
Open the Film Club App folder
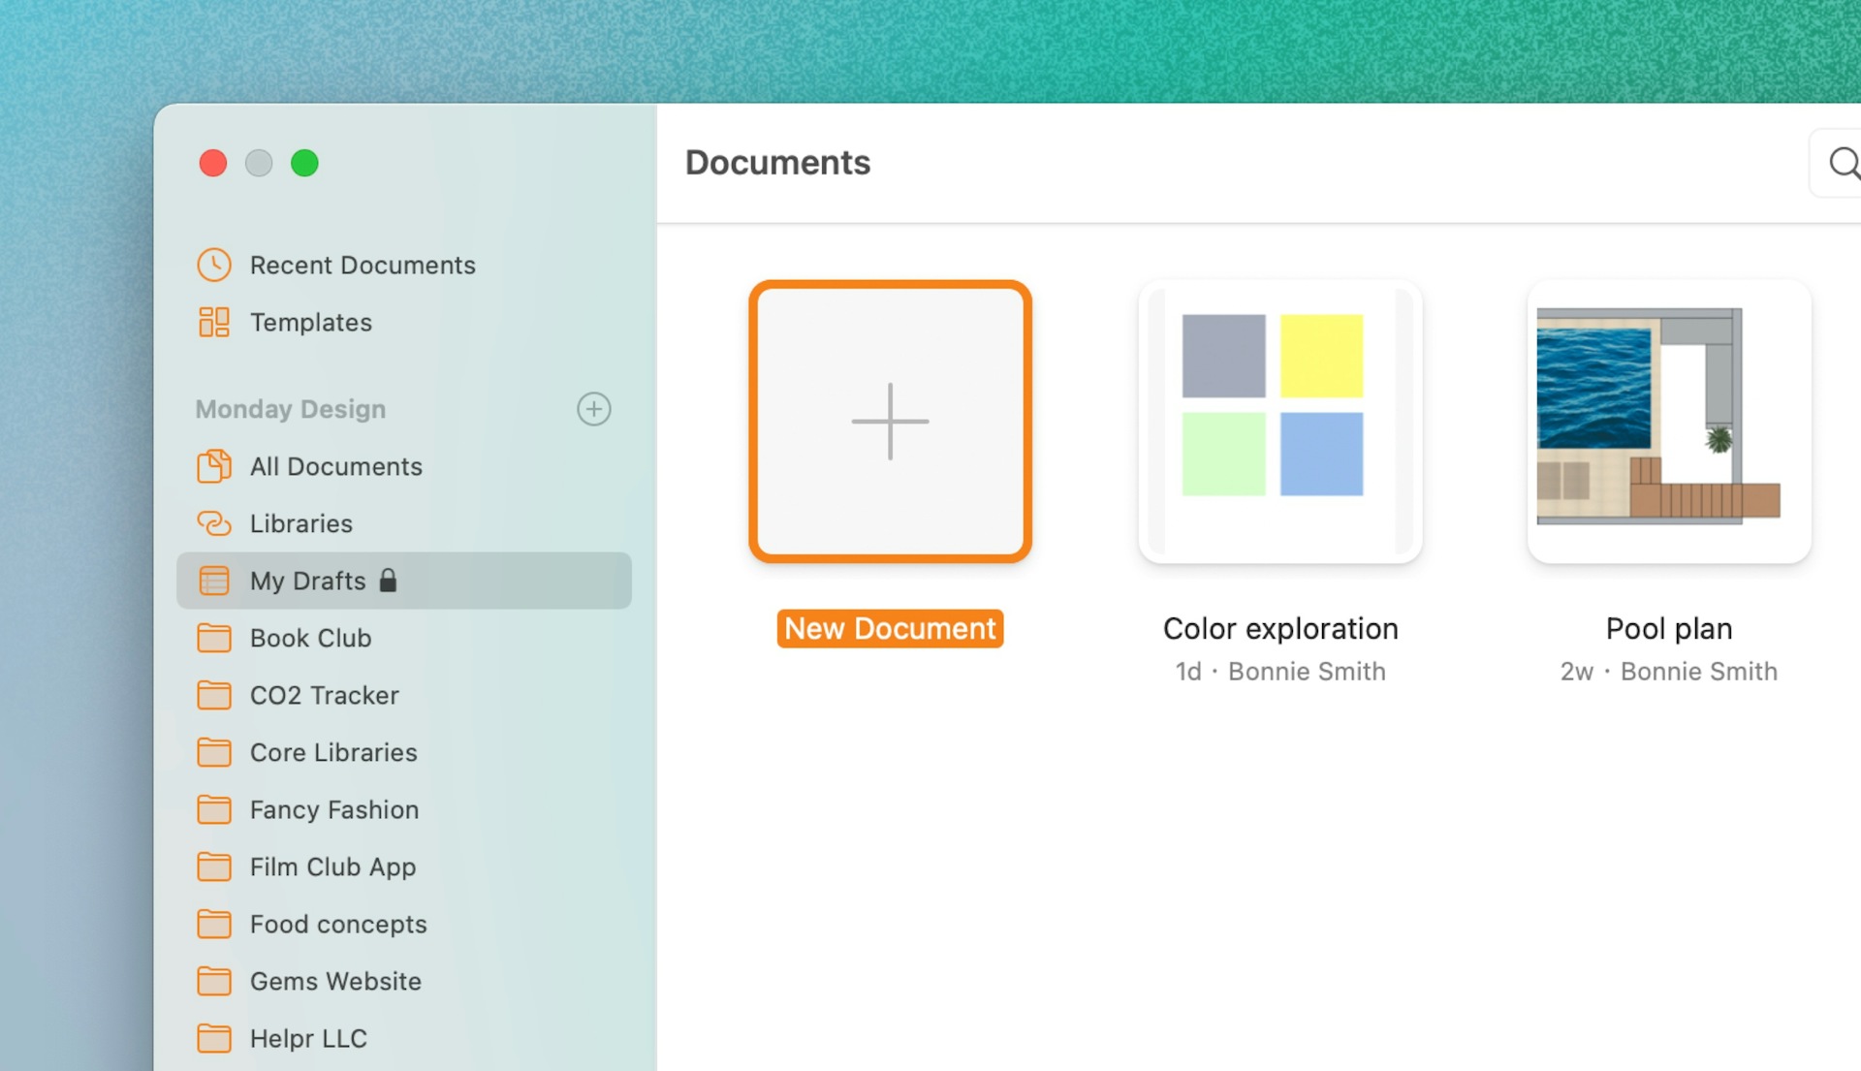(x=332, y=866)
